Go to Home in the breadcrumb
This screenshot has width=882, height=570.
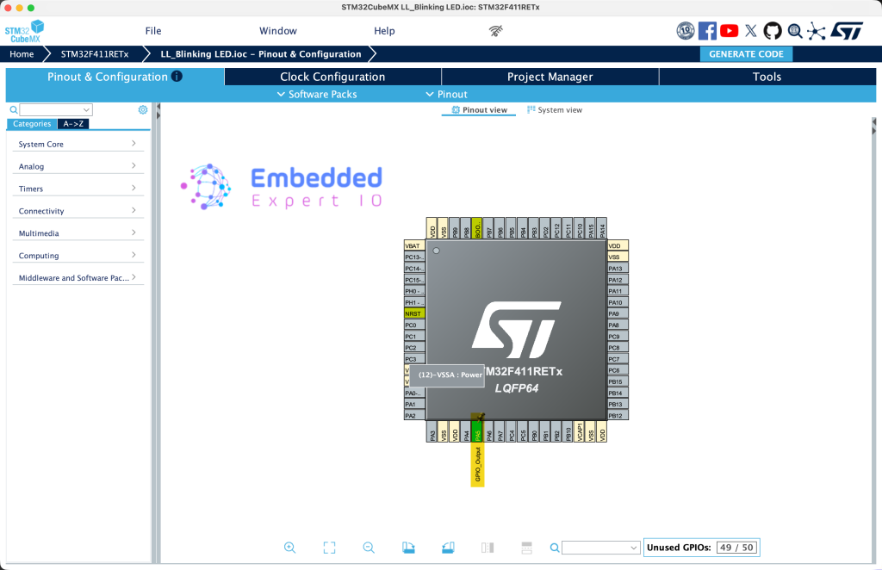pyautogui.click(x=22, y=54)
